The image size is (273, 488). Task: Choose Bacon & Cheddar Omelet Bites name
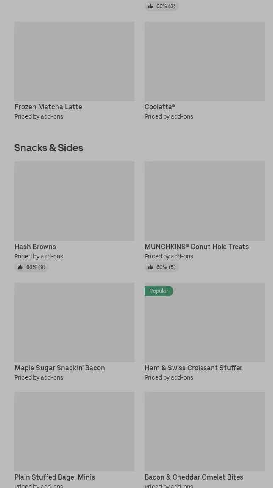coord(194,477)
